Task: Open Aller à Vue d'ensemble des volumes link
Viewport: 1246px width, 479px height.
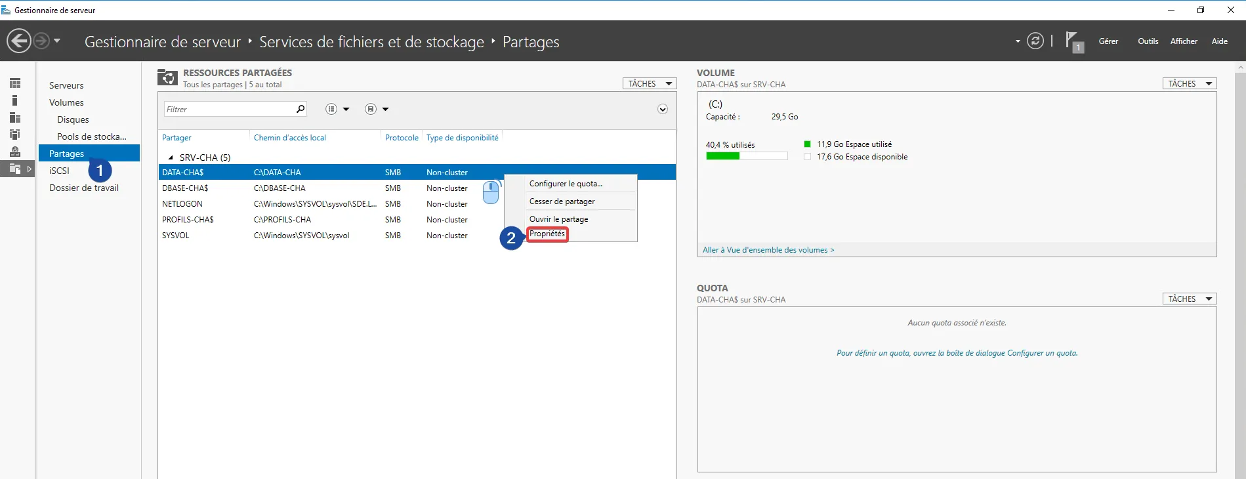Action: click(x=768, y=250)
